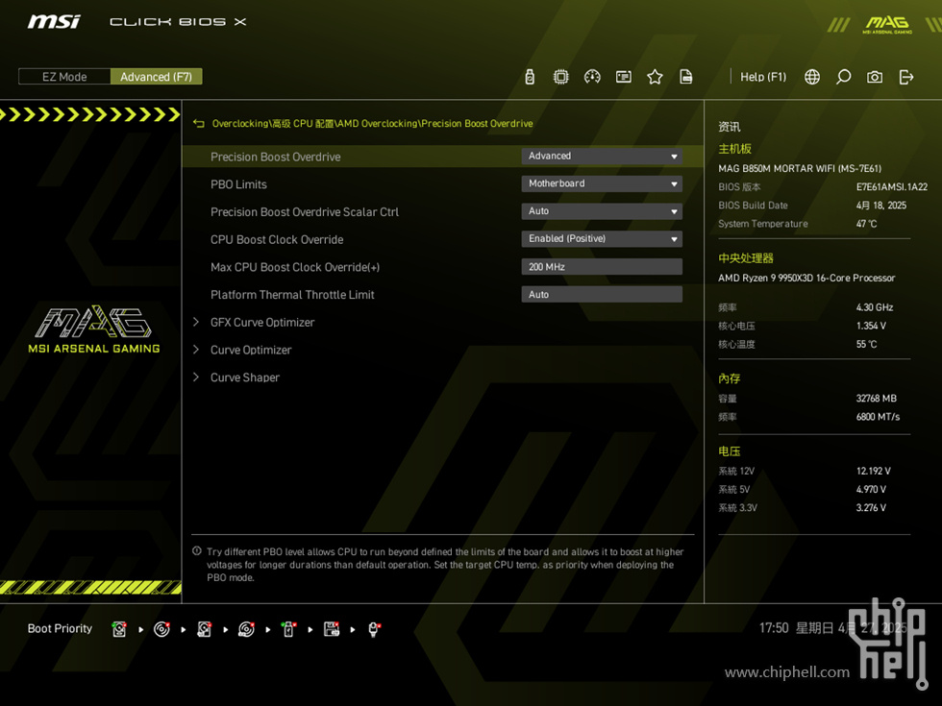Open Favorites with the star icon

click(x=655, y=77)
